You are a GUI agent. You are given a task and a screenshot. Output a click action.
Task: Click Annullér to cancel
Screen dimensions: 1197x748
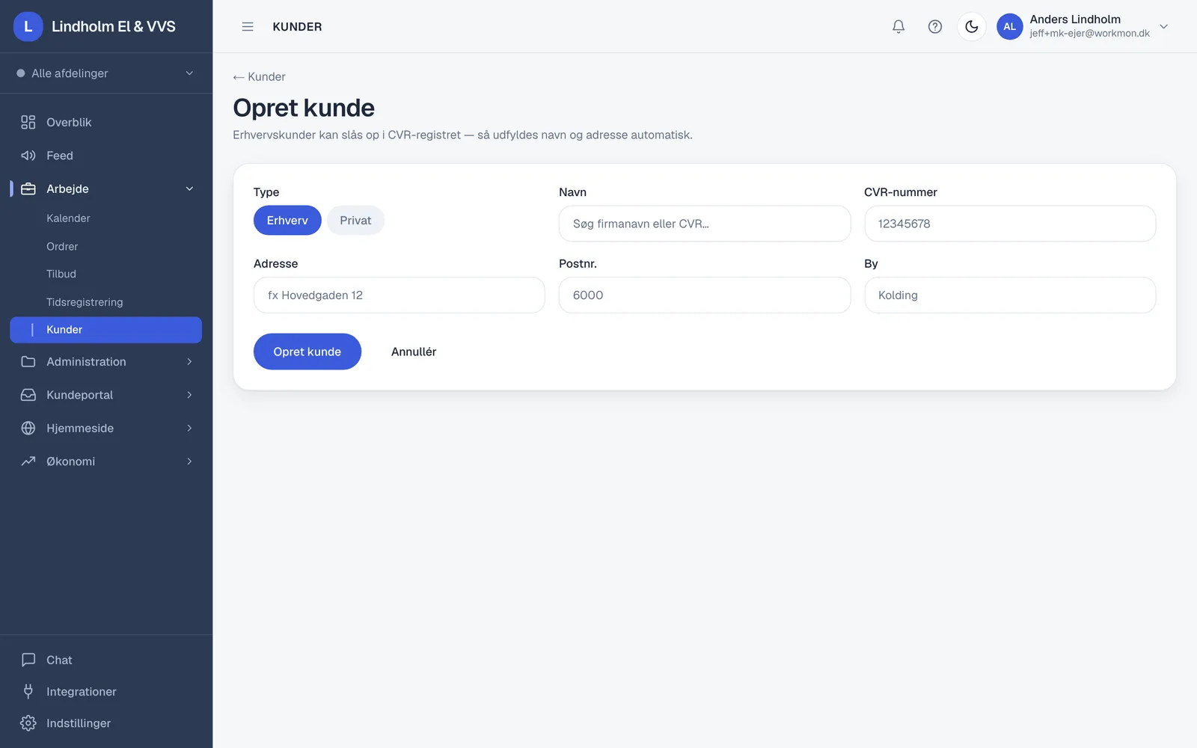(x=414, y=352)
